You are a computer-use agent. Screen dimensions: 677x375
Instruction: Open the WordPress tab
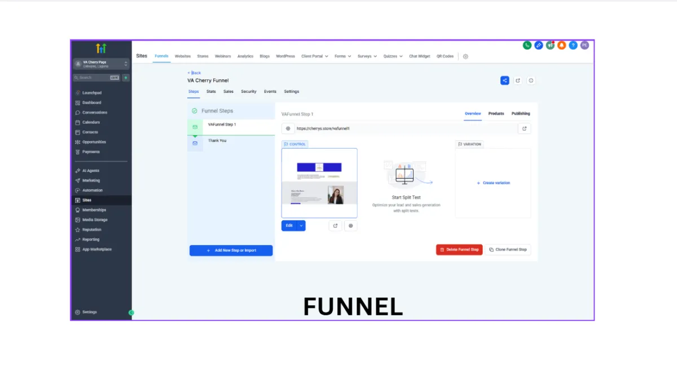285,56
